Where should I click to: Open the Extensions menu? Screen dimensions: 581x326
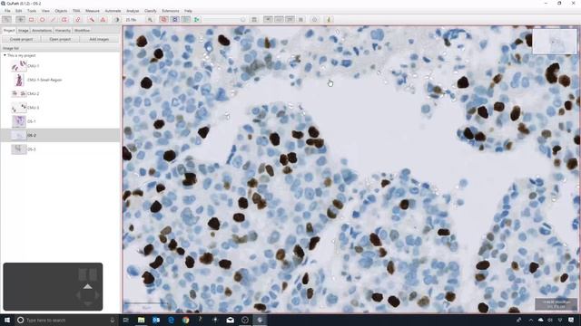171,11
